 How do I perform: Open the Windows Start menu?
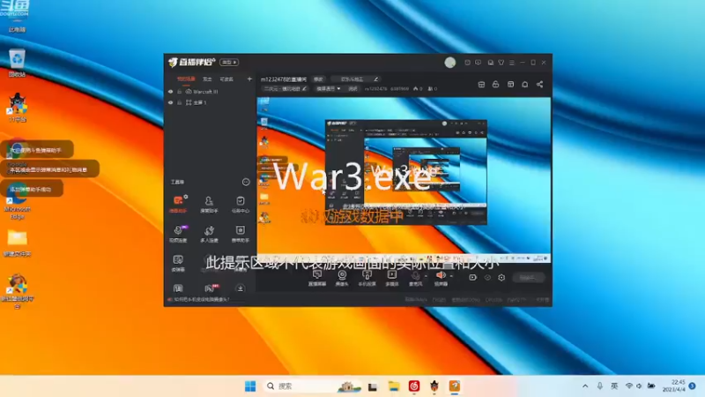pyautogui.click(x=250, y=386)
